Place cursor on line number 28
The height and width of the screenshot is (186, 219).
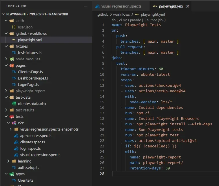[x=102, y=174]
